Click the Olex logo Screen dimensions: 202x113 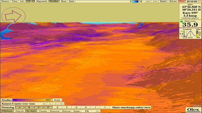pyautogui.click(x=193, y=110)
